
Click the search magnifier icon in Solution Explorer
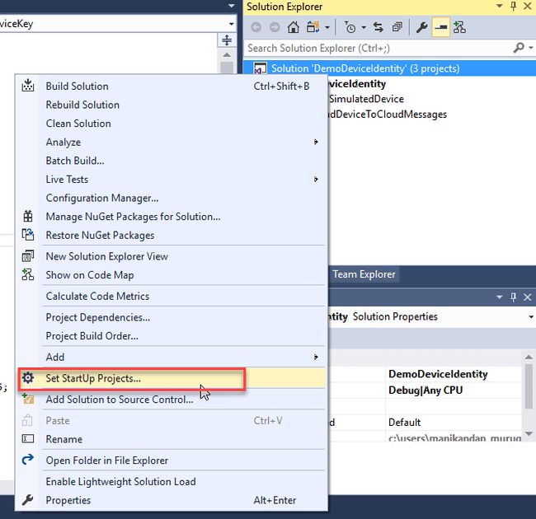pyautogui.click(x=519, y=48)
